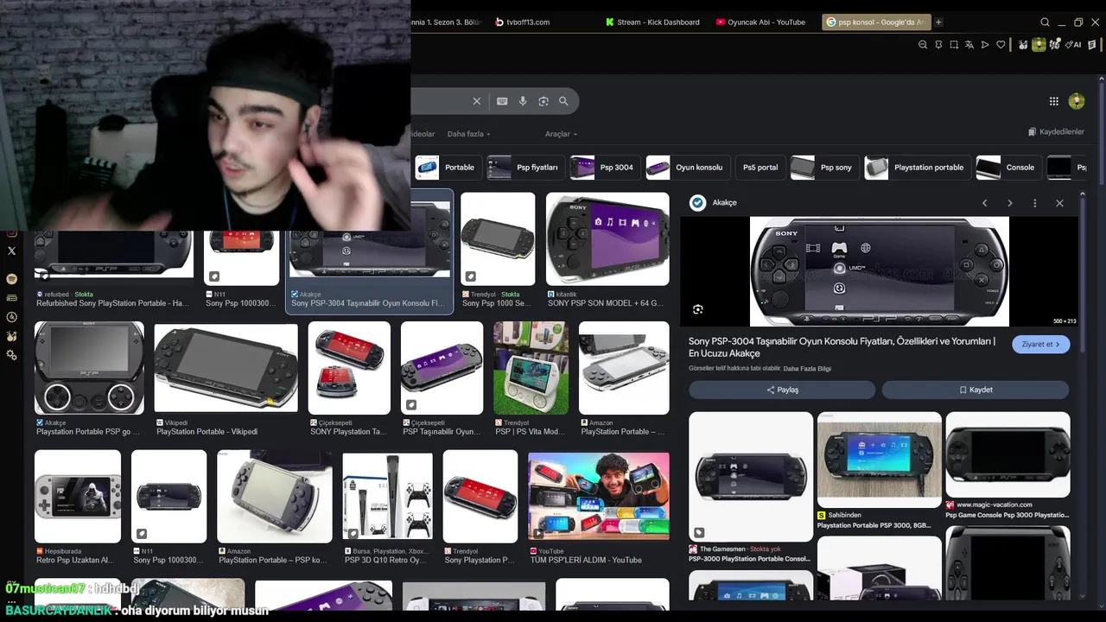Image resolution: width=1106 pixels, height=622 pixels.
Task: Click the search tabs magnifier in the title bar
Action: coord(1045,22)
